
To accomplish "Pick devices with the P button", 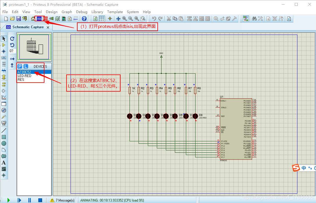I will (x=20, y=66).
